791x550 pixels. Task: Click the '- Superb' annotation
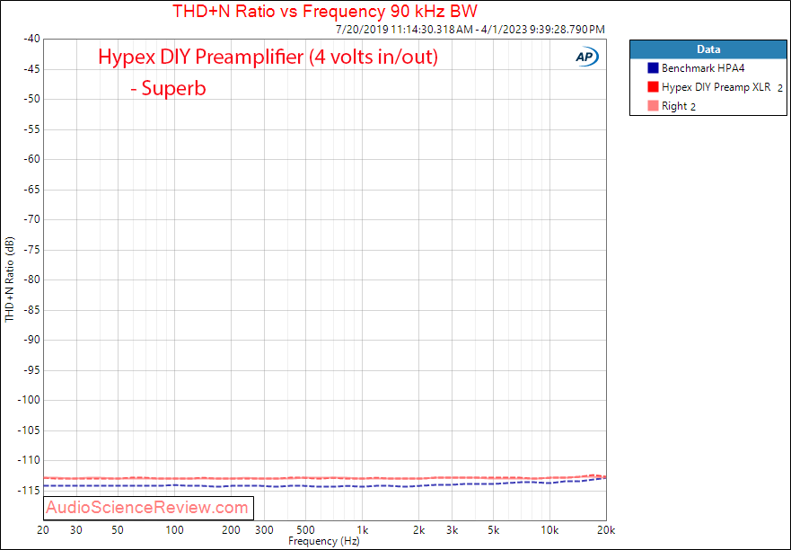click(x=168, y=88)
